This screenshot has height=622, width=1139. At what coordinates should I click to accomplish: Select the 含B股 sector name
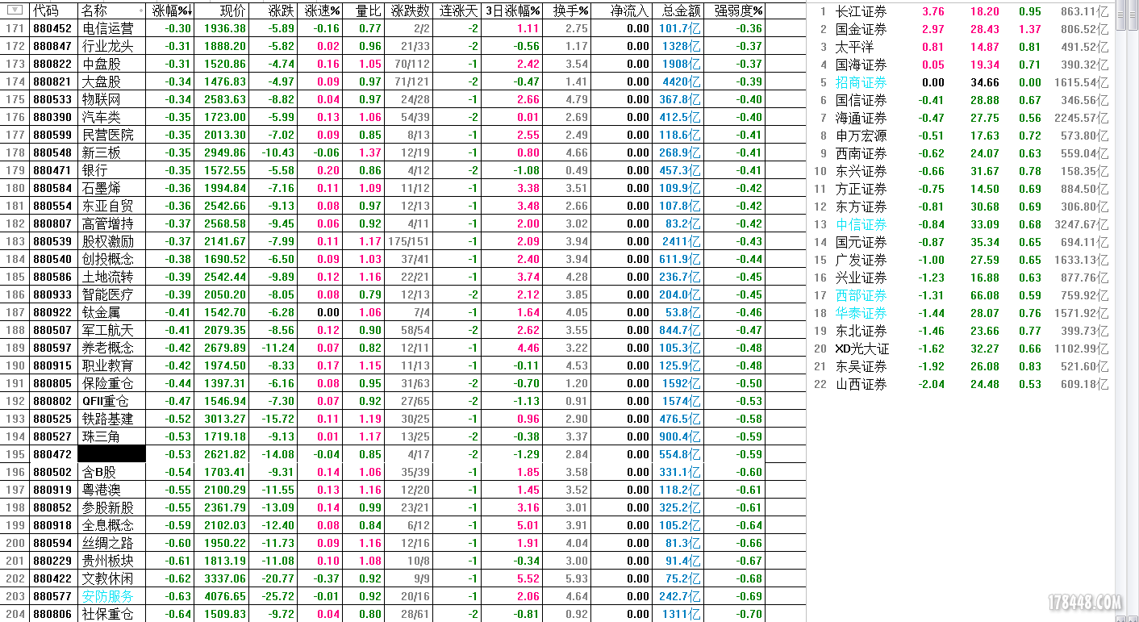(x=99, y=472)
